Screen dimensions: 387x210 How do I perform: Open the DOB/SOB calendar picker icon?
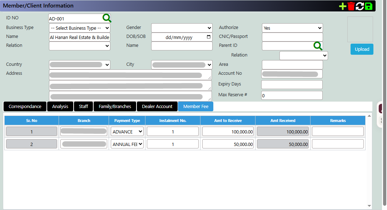click(209, 37)
